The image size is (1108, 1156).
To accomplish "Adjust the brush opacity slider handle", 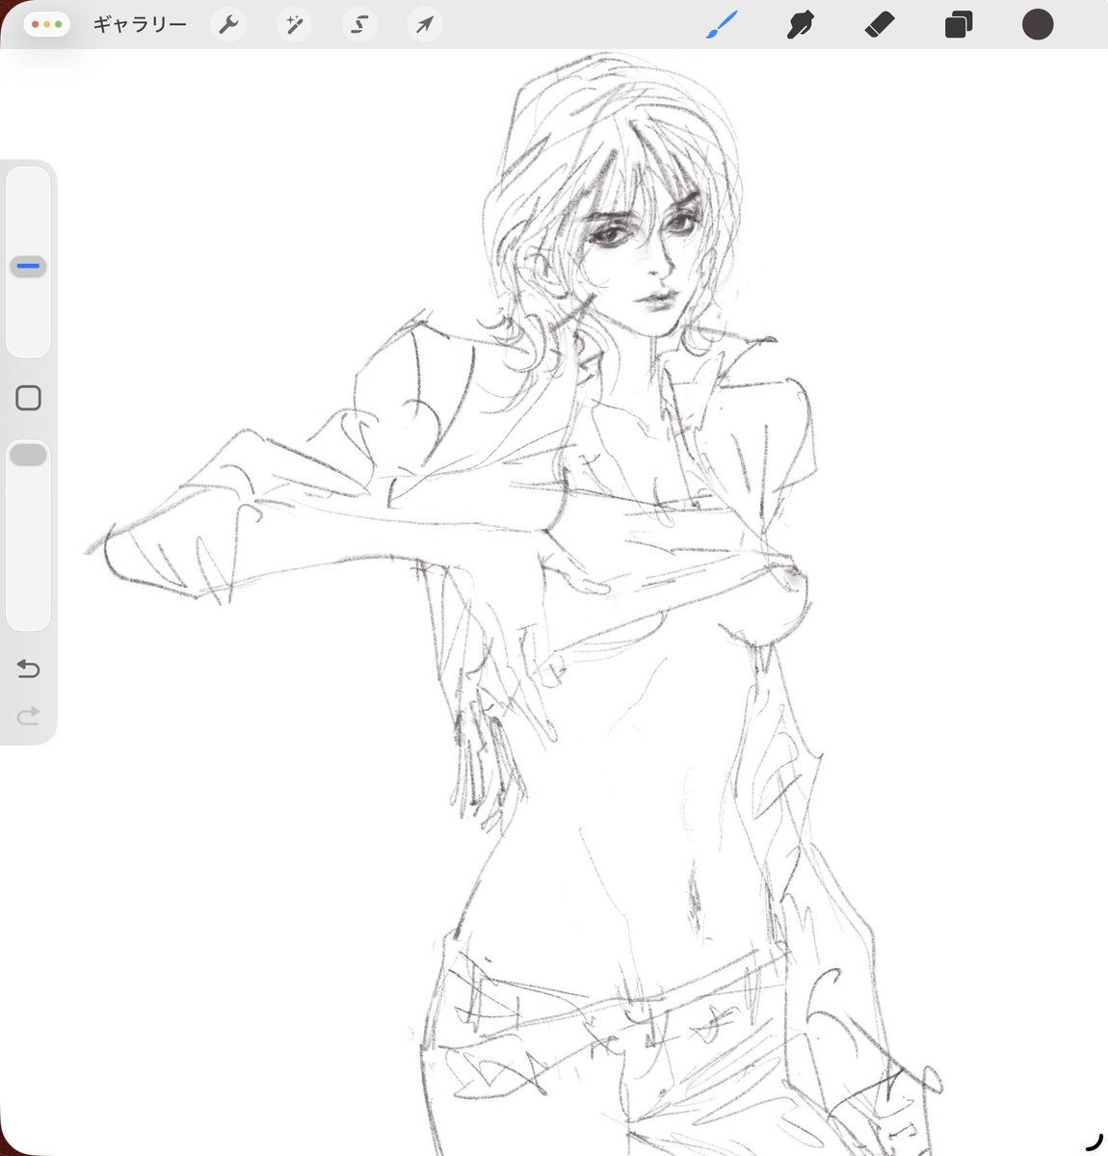I will coord(28,455).
